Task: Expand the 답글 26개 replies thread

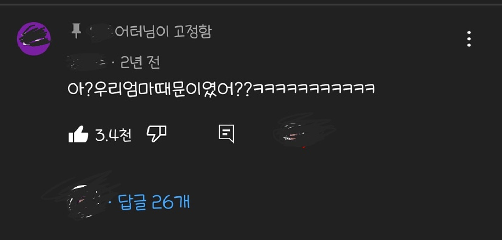Action: pyautogui.click(x=155, y=202)
